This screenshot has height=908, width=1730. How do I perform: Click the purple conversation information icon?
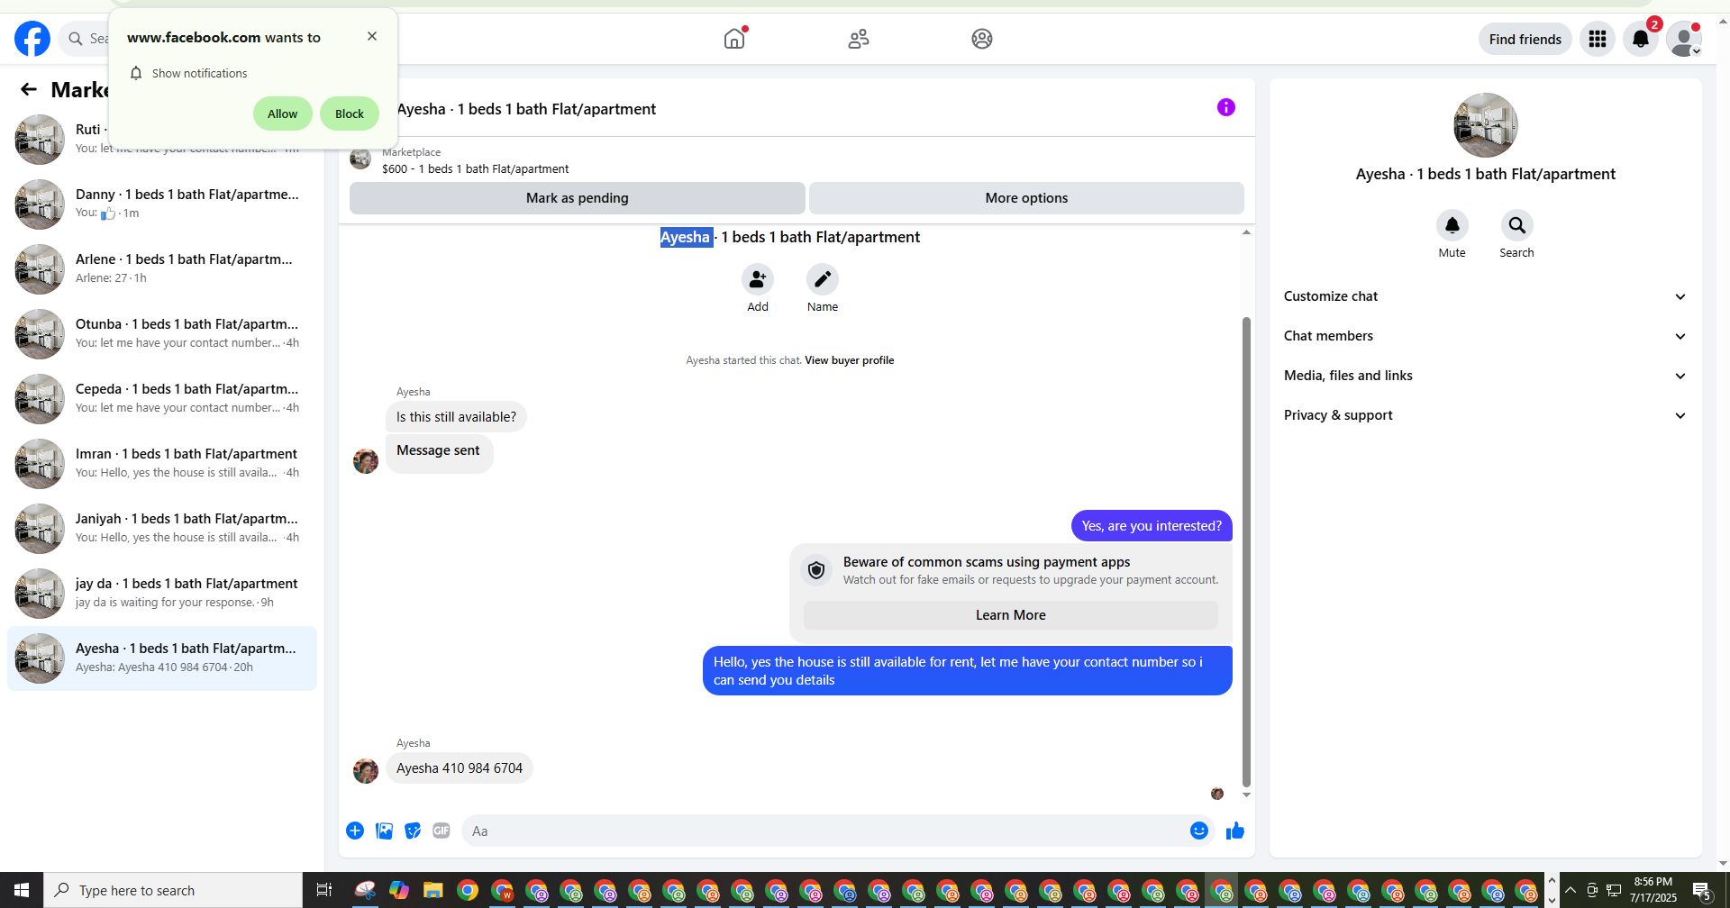[1226, 107]
